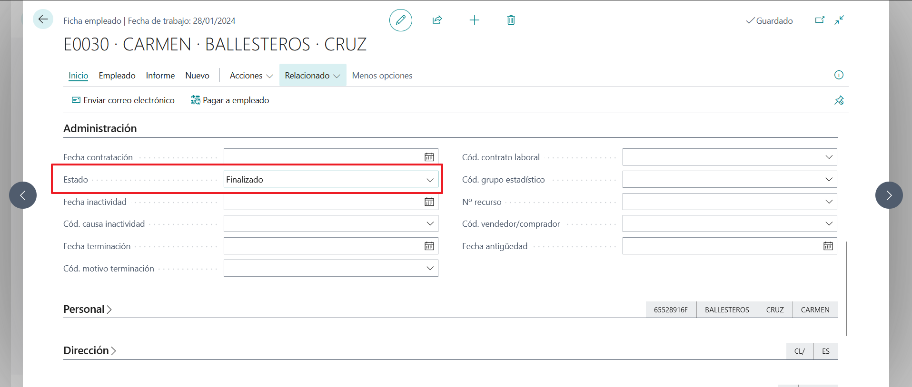This screenshot has width=912, height=387.
Task: Click the pin action bar icon
Action: [839, 100]
